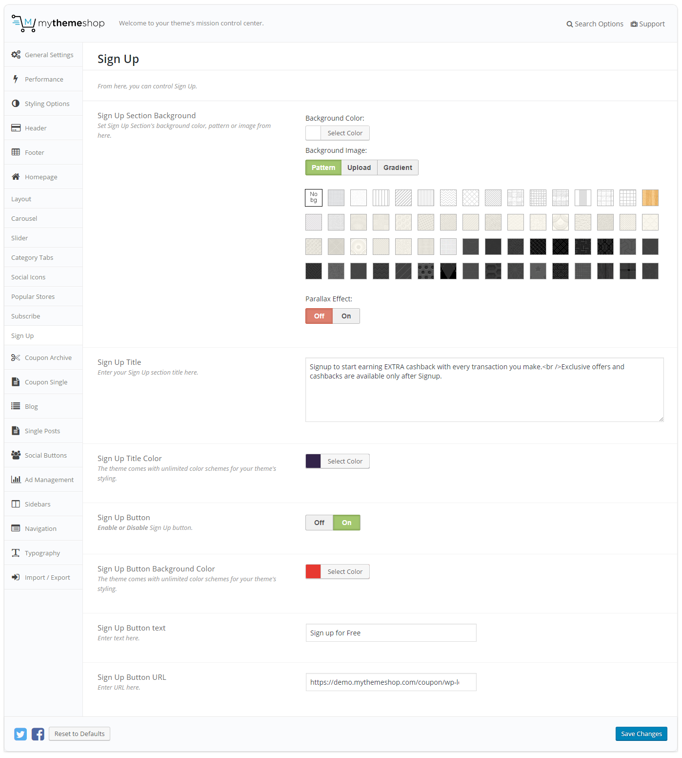Click the Search Options magnifier icon

569,24
